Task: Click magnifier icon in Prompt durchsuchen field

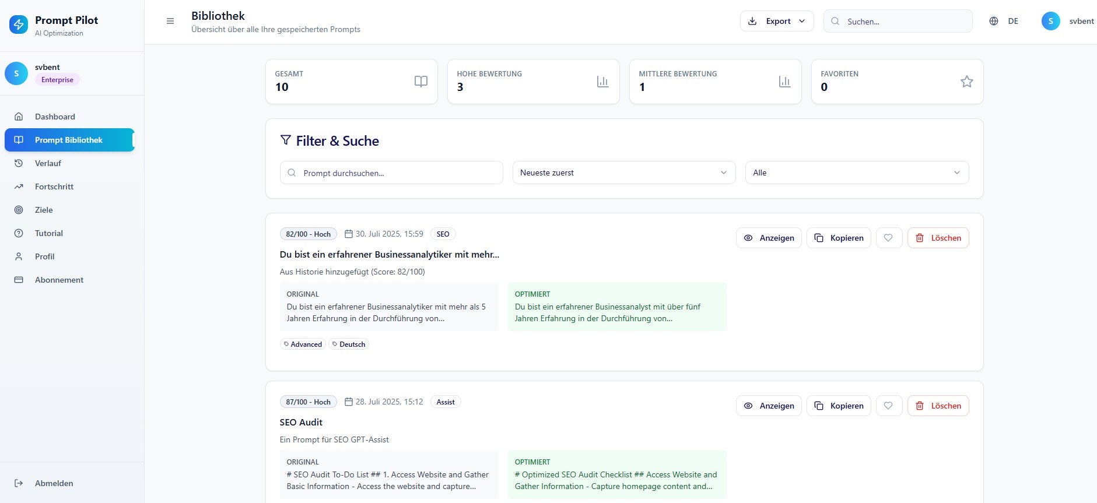Action: point(292,173)
